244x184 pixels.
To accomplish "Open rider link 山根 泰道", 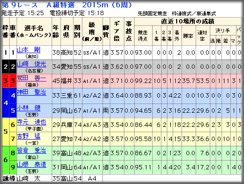I will point(32,164).
